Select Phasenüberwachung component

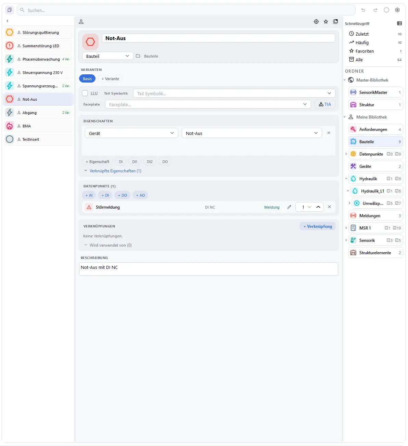pos(38,59)
